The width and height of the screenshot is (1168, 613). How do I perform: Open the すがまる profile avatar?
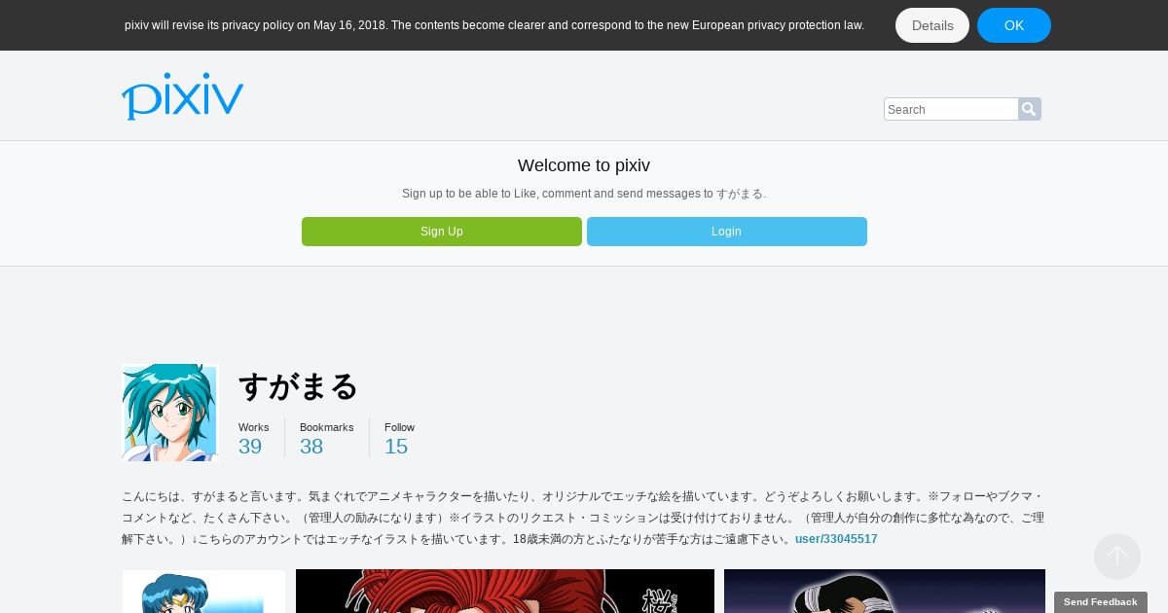(x=170, y=413)
